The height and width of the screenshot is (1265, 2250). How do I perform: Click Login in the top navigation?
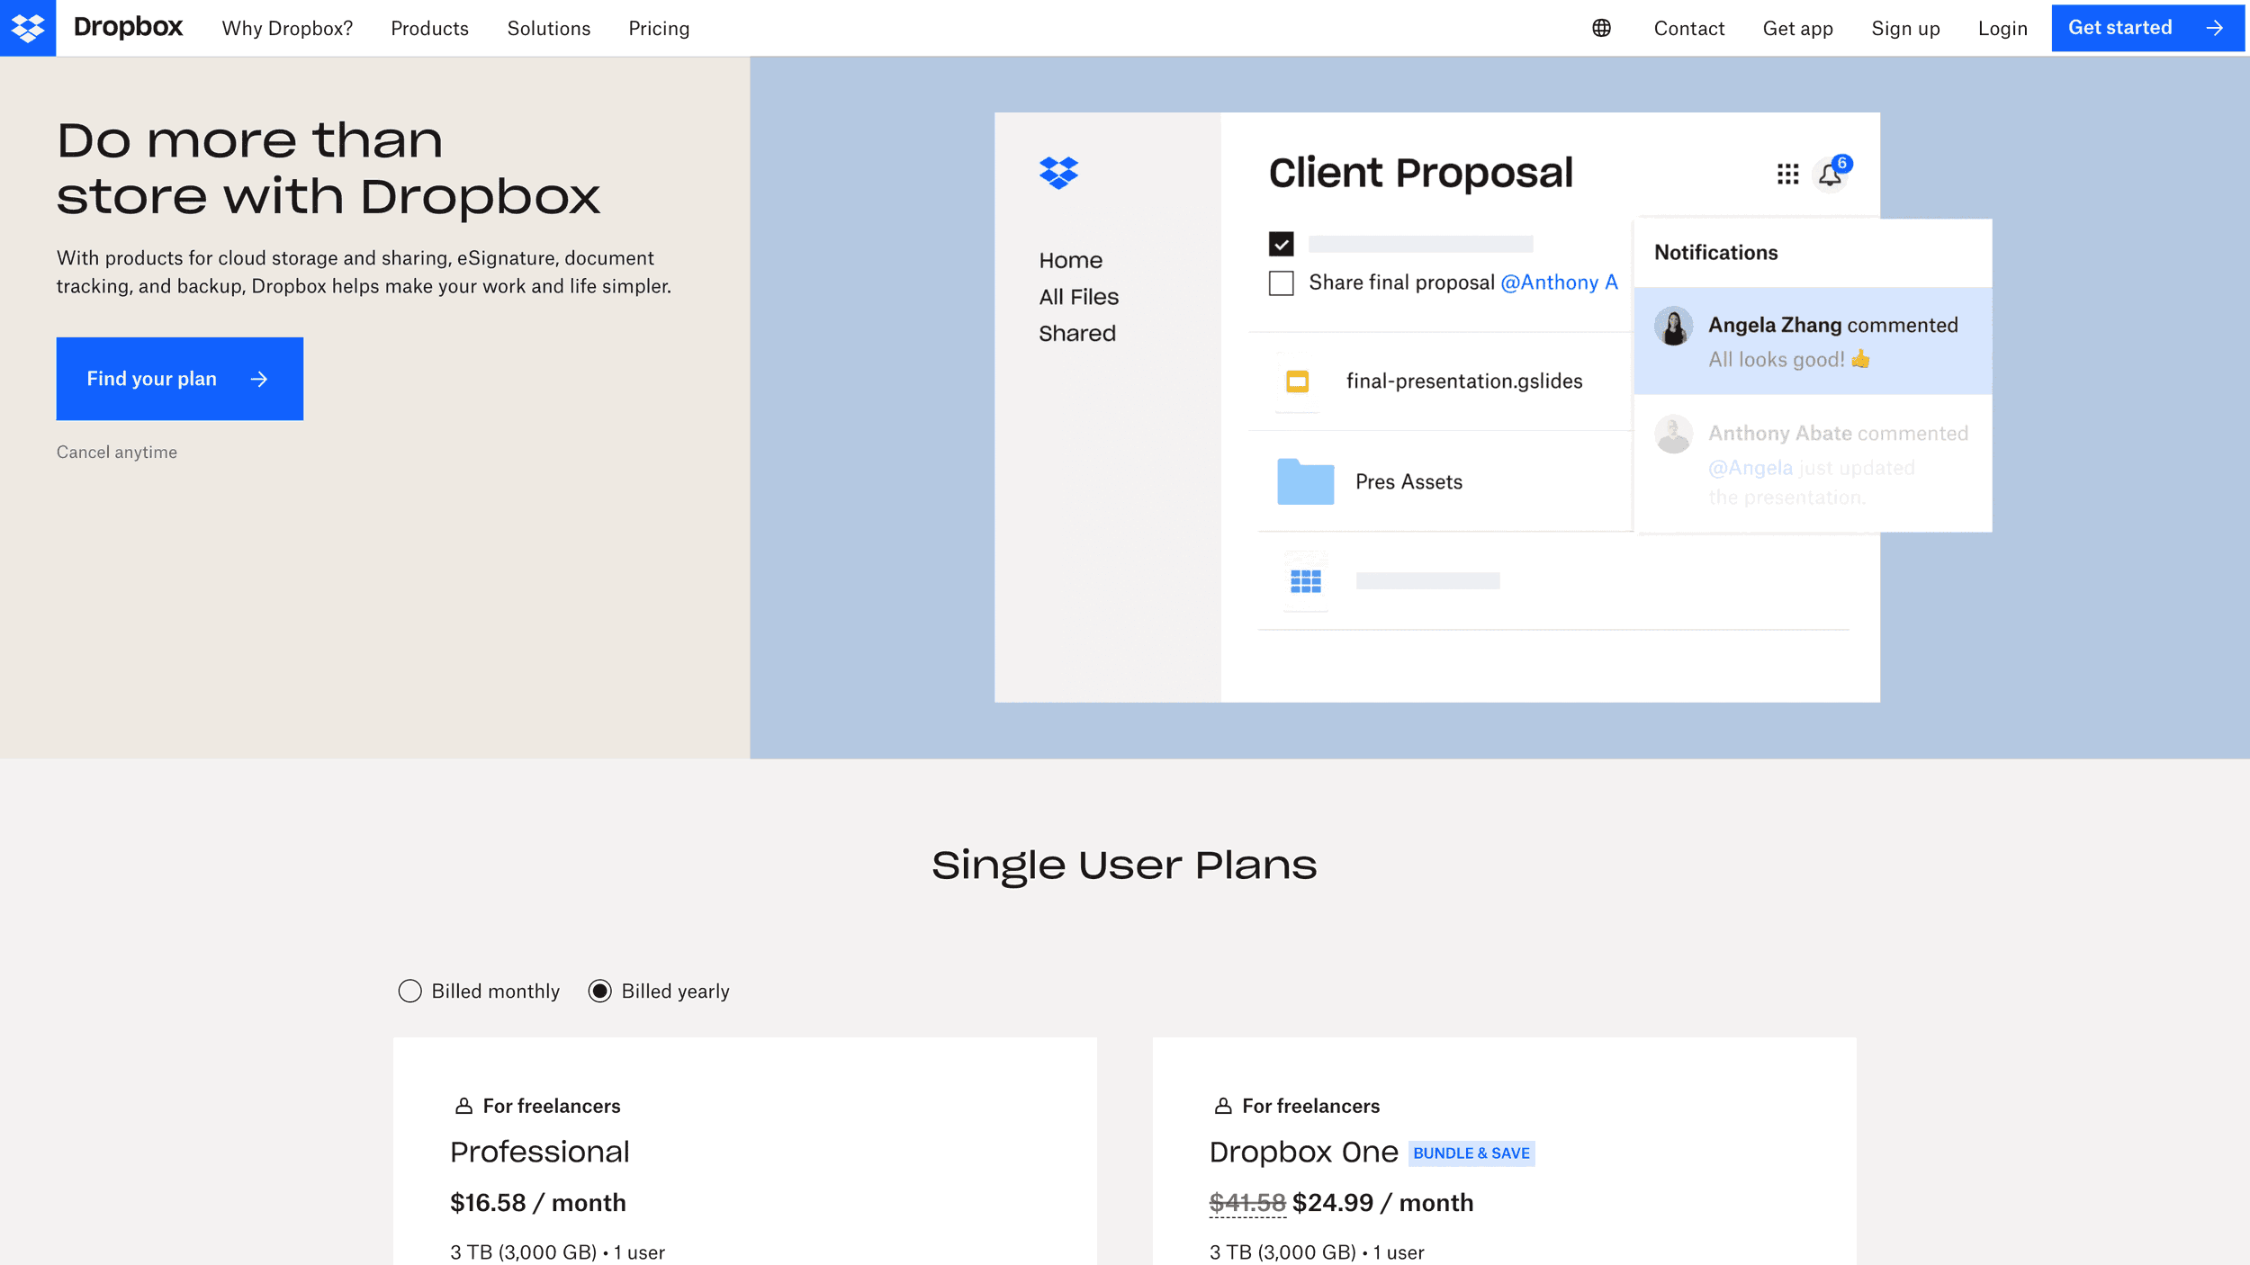2002,28
